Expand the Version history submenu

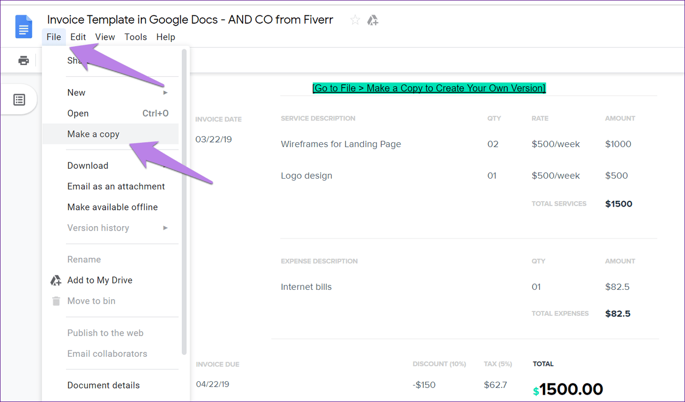(111, 228)
